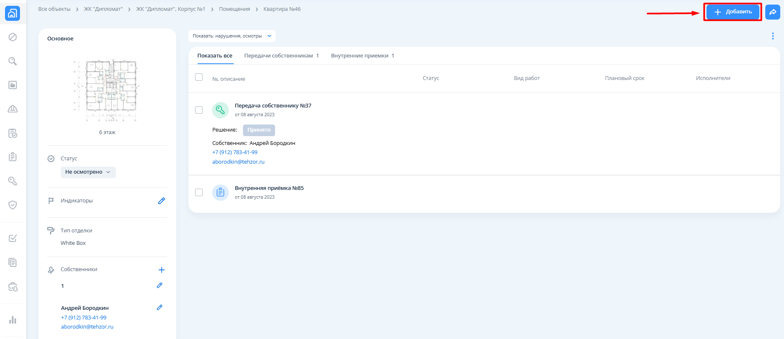The image size is (784, 339).
Task: Switch to Внутренние приемки tab
Action: tap(362, 56)
